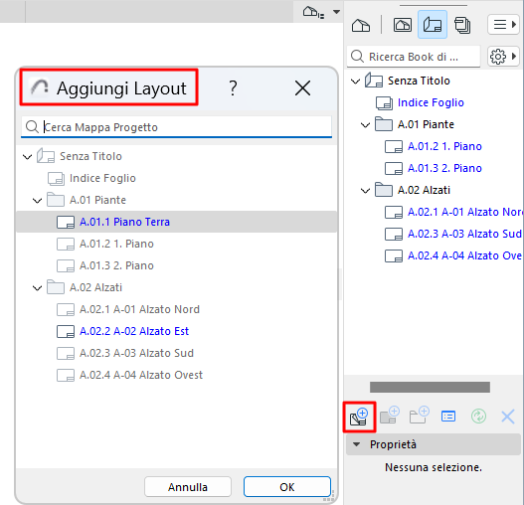Click A.01 Piante folder icon in Navigator
This screenshot has width=524, height=505.
(x=384, y=124)
